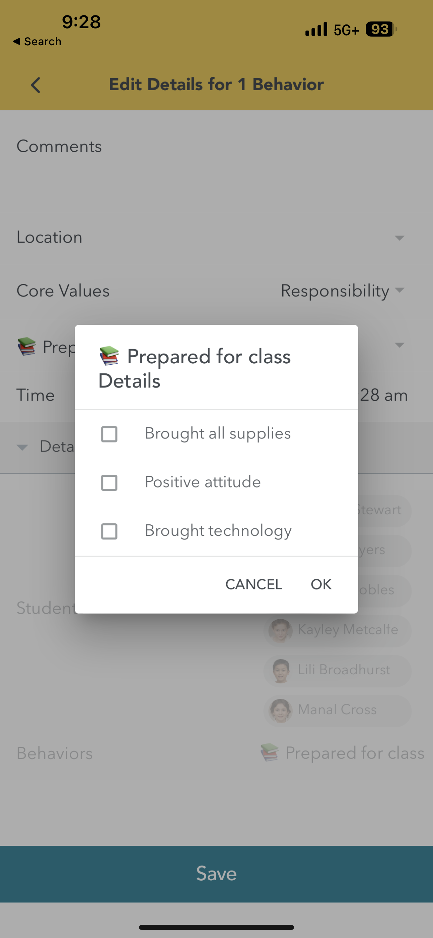Expand the Core Values Responsibility dropdown
This screenshot has height=938, width=433.
click(x=399, y=290)
